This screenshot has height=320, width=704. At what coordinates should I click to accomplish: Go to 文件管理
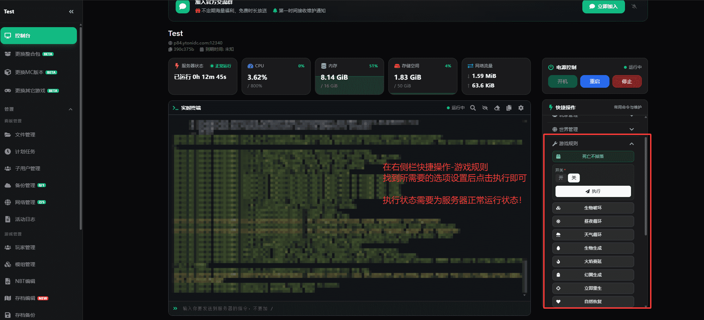tap(38, 135)
